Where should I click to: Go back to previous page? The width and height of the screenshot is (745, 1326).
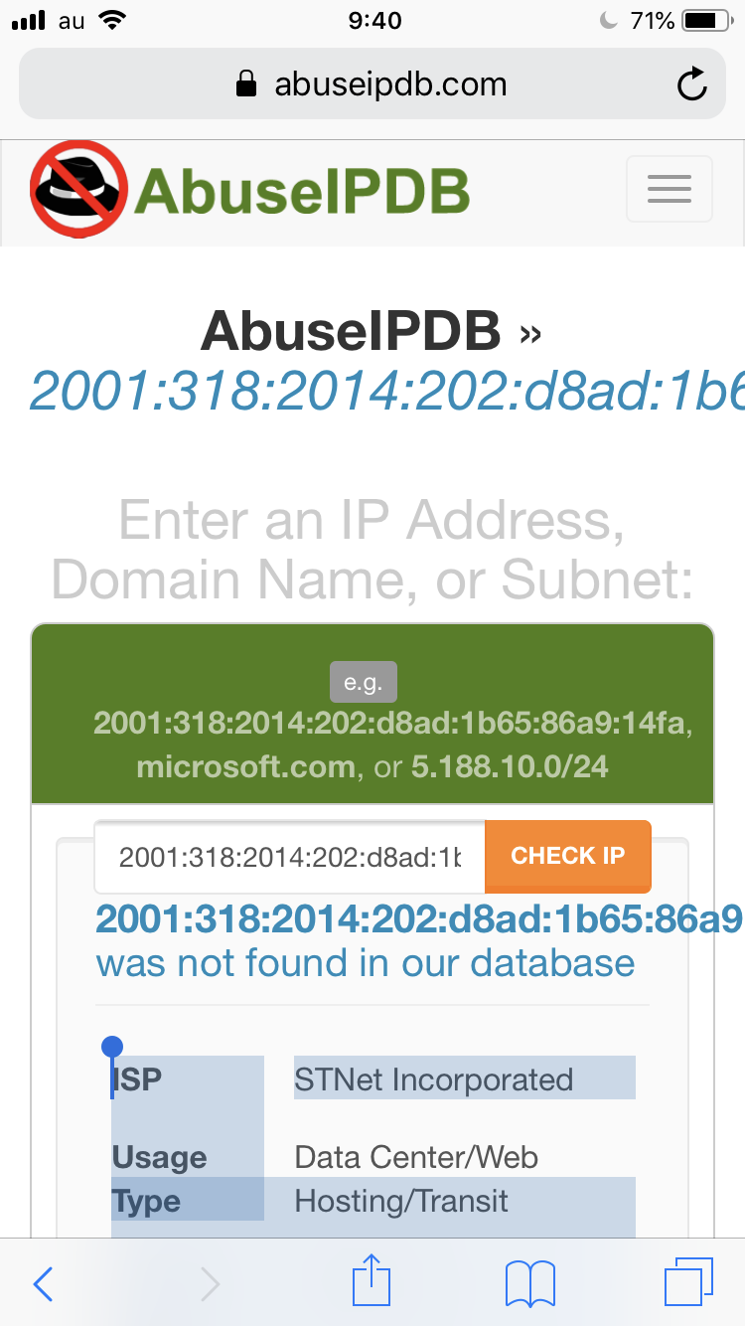[x=44, y=1284]
